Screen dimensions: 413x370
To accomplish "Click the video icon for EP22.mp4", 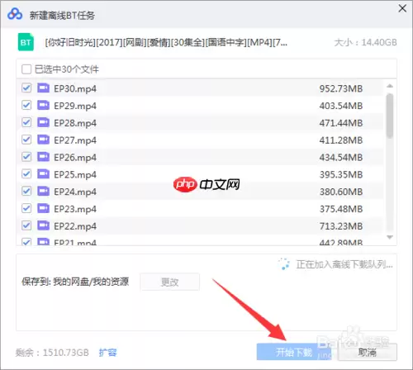I will 43,225.
